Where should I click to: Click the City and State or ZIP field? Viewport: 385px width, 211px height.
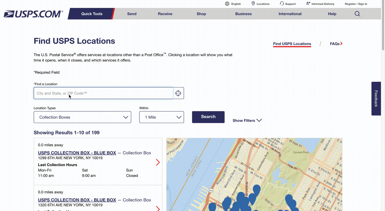tap(103, 93)
